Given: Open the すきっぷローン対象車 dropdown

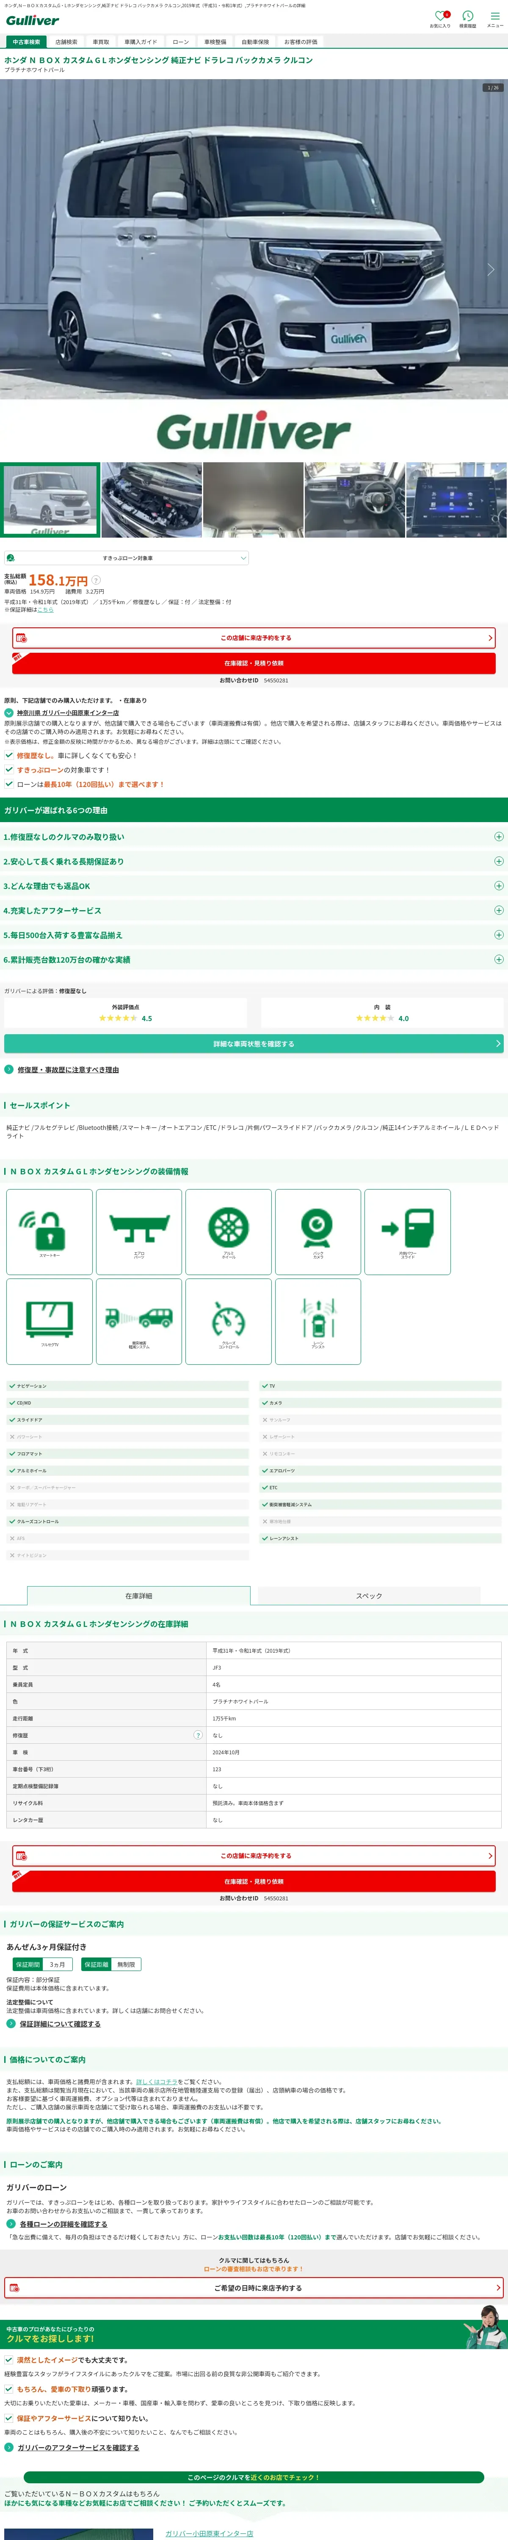Looking at the screenshot, I should [126, 558].
